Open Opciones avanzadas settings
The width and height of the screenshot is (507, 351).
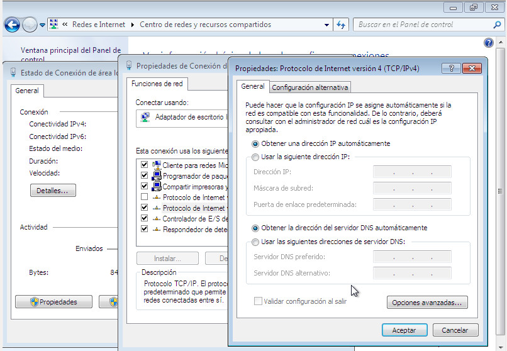[x=427, y=303]
